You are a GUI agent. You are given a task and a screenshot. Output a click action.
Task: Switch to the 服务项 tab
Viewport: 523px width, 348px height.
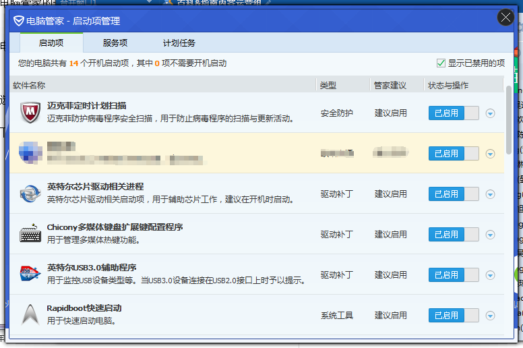pyautogui.click(x=115, y=43)
